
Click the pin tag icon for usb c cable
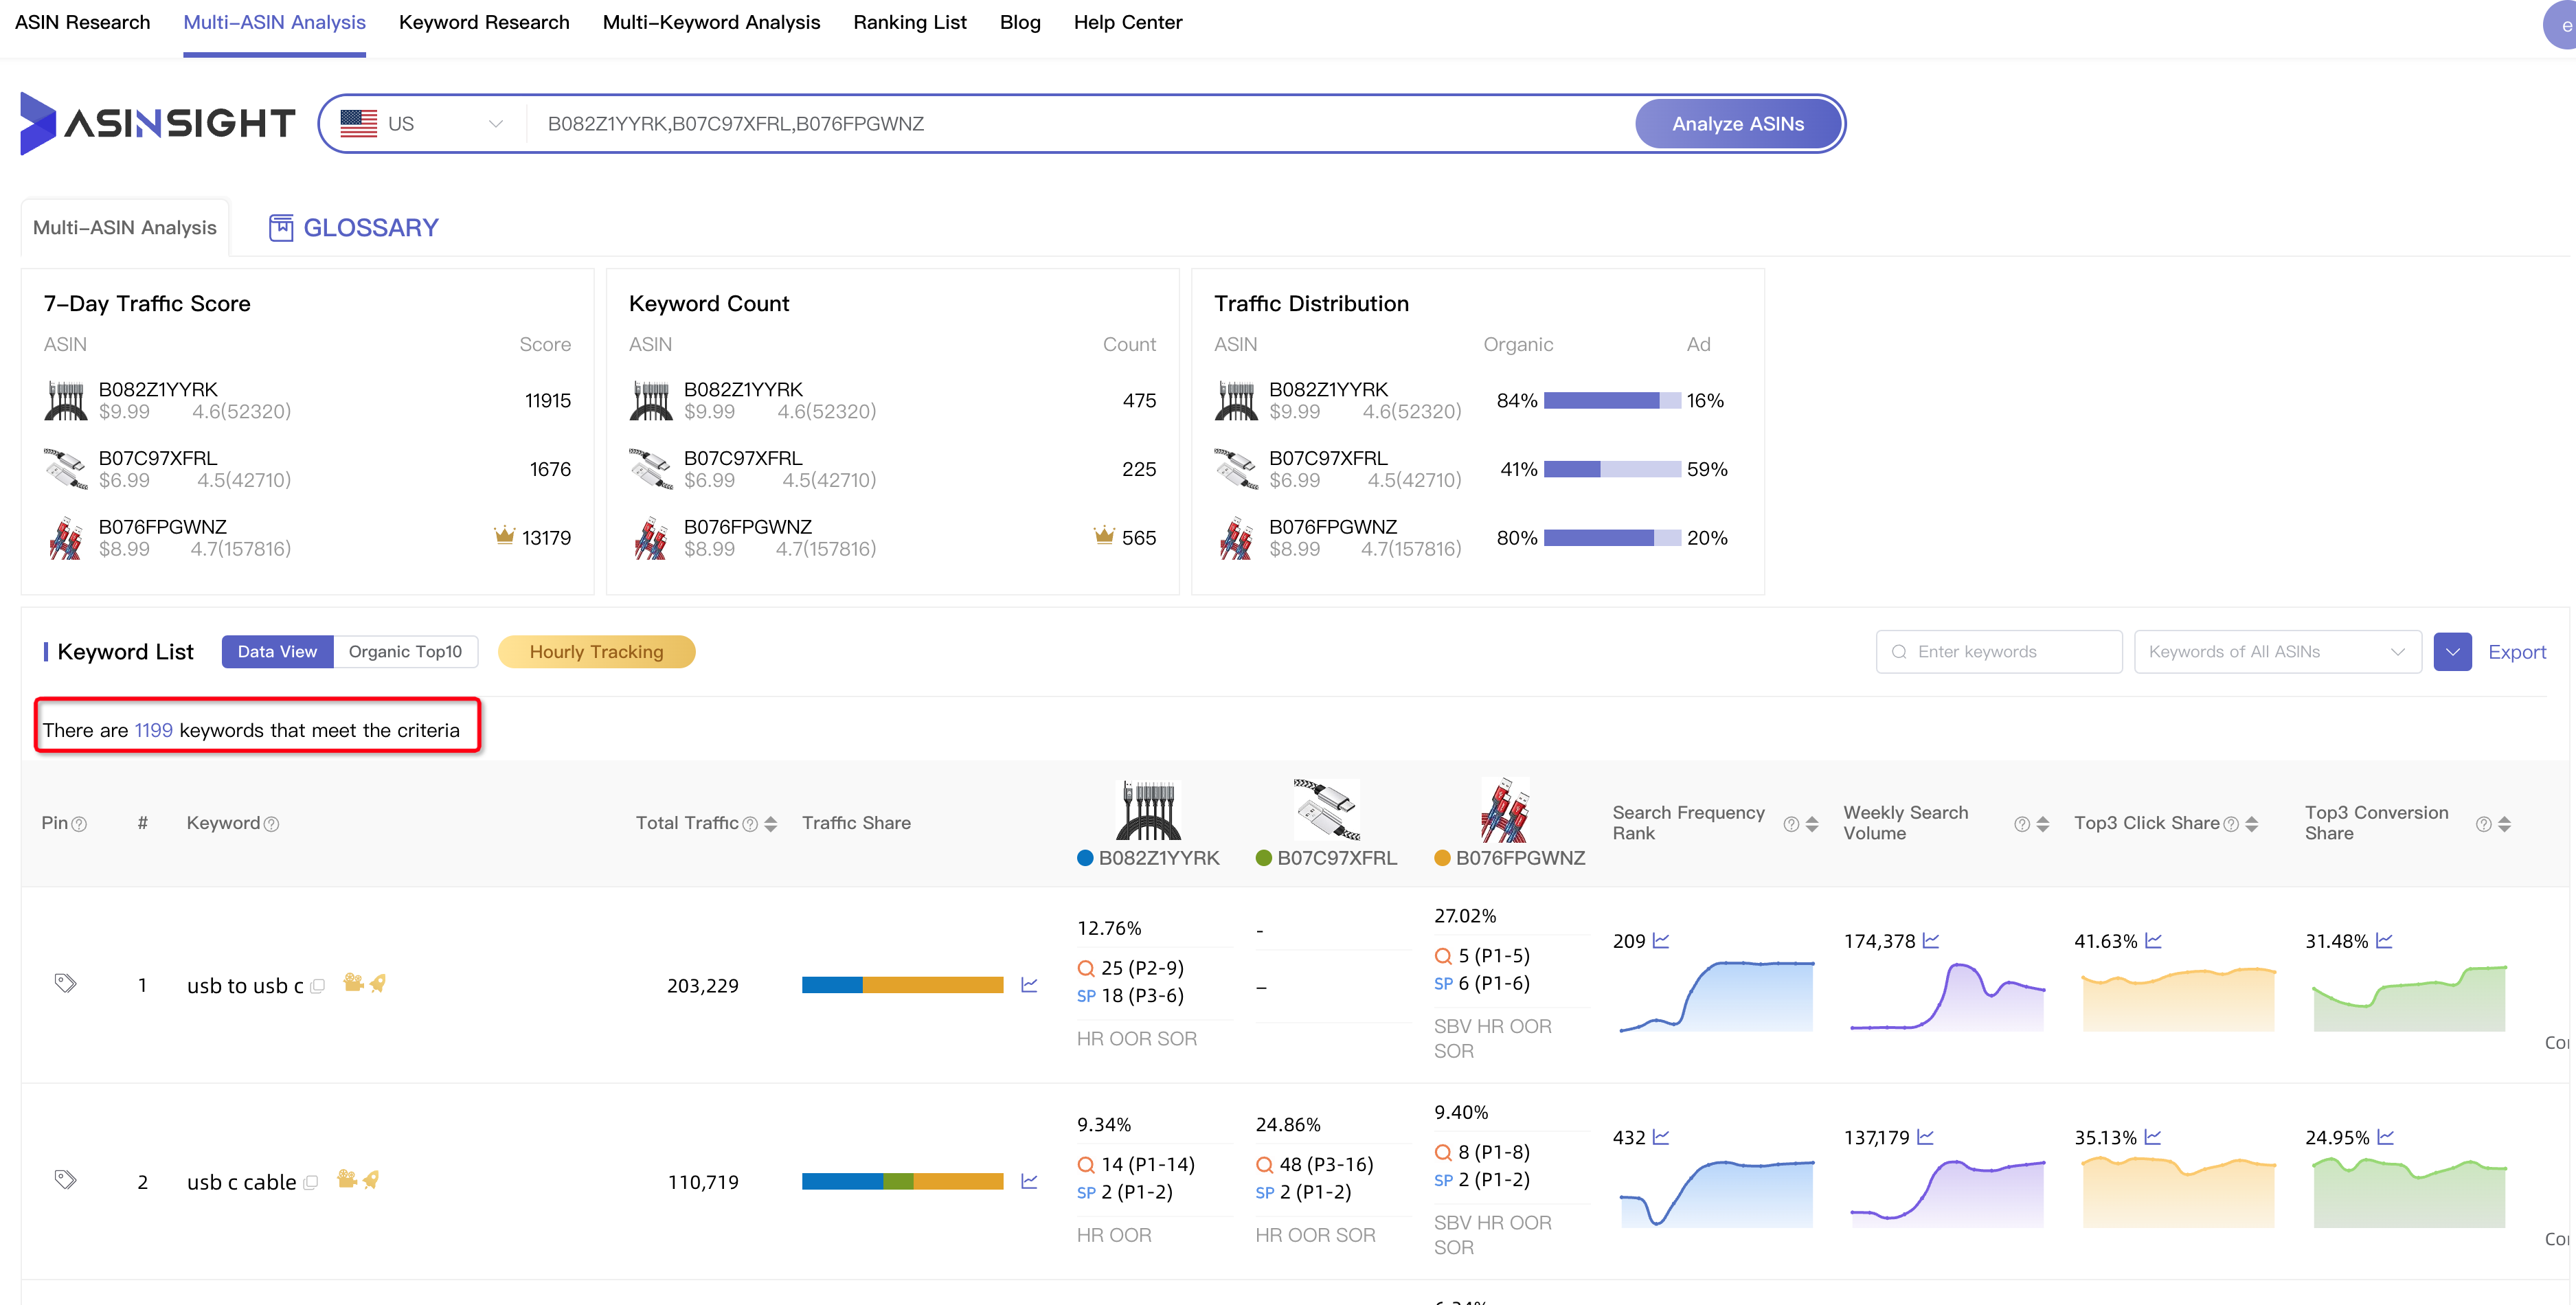(x=65, y=1180)
